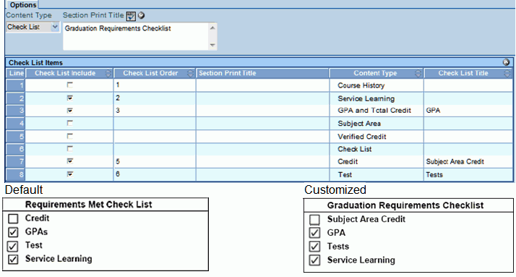Click the Test checkbox in Default check list
The width and height of the screenshot is (516, 277).
tap(13, 246)
